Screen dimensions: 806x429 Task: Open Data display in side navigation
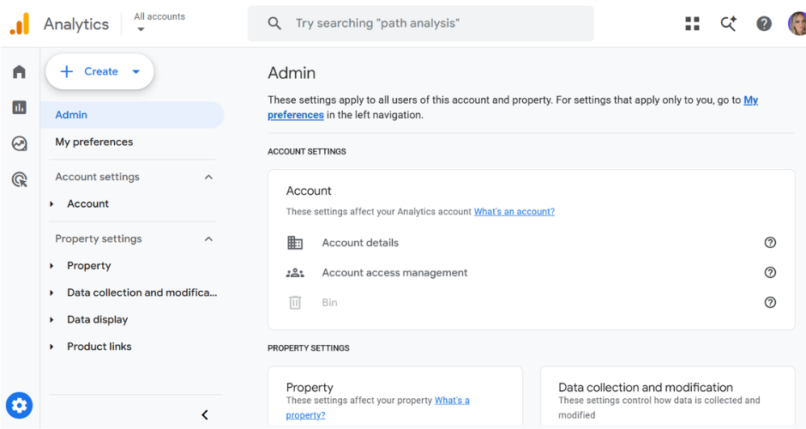point(97,319)
